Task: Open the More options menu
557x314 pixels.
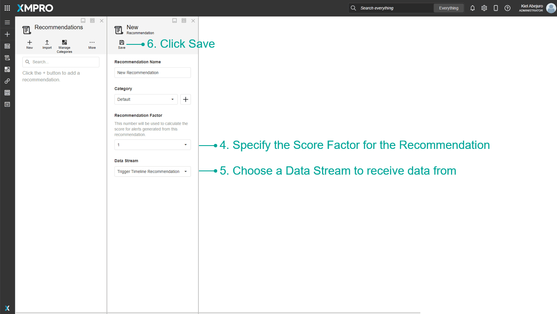Action: 92,43
